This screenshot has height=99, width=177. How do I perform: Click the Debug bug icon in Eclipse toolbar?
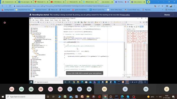click(75, 22)
